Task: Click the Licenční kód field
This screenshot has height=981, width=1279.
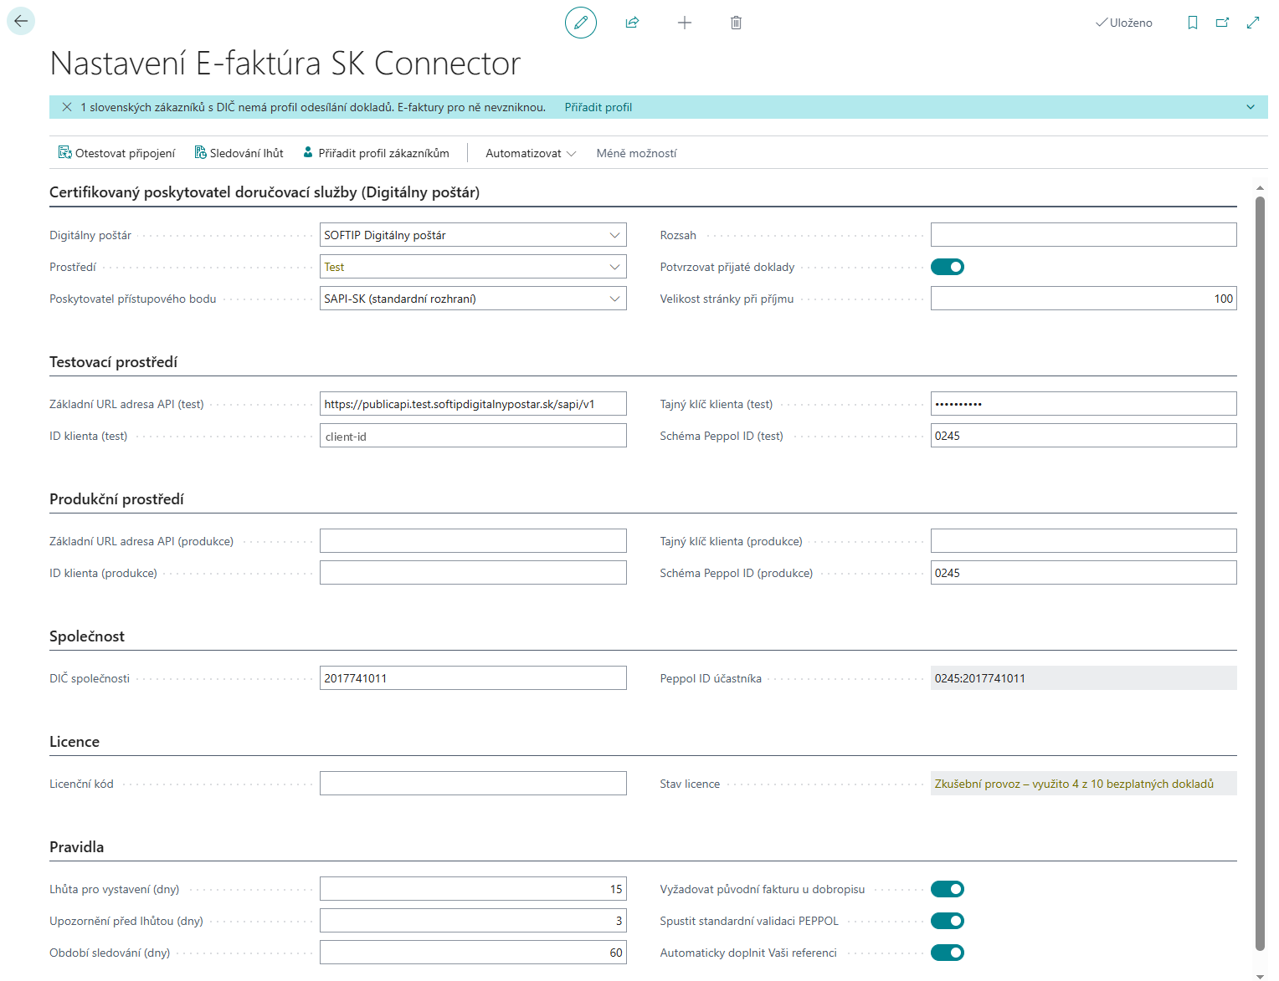Action: point(473,784)
